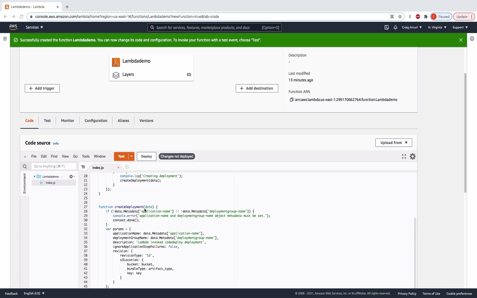This screenshot has width=477, height=298.
Task: Open code editor preferences gear
Action: [x=413, y=156]
